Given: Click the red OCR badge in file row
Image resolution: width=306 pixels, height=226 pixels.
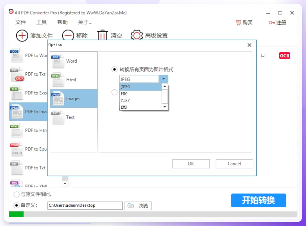Looking at the screenshot, I should pyautogui.click(x=284, y=56).
